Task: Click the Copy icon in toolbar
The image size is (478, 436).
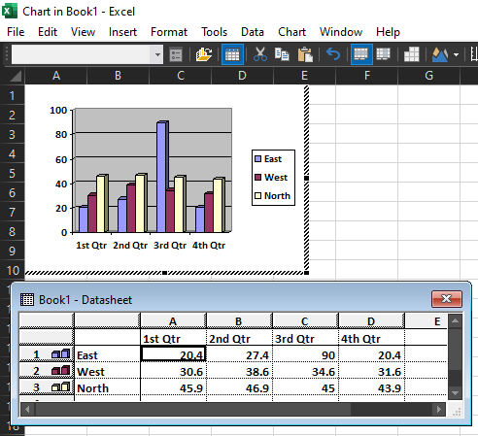Action: pyautogui.click(x=282, y=54)
